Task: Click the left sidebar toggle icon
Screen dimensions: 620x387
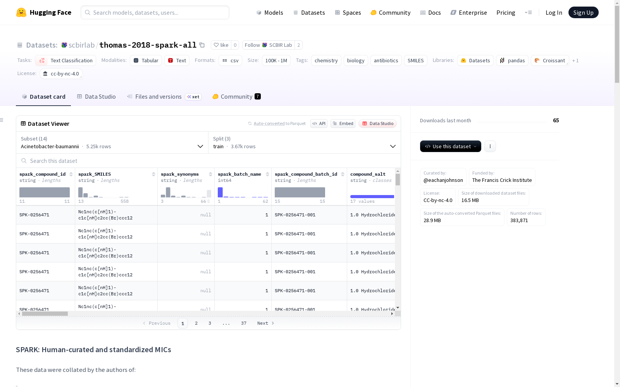Action: tap(2, 120)
